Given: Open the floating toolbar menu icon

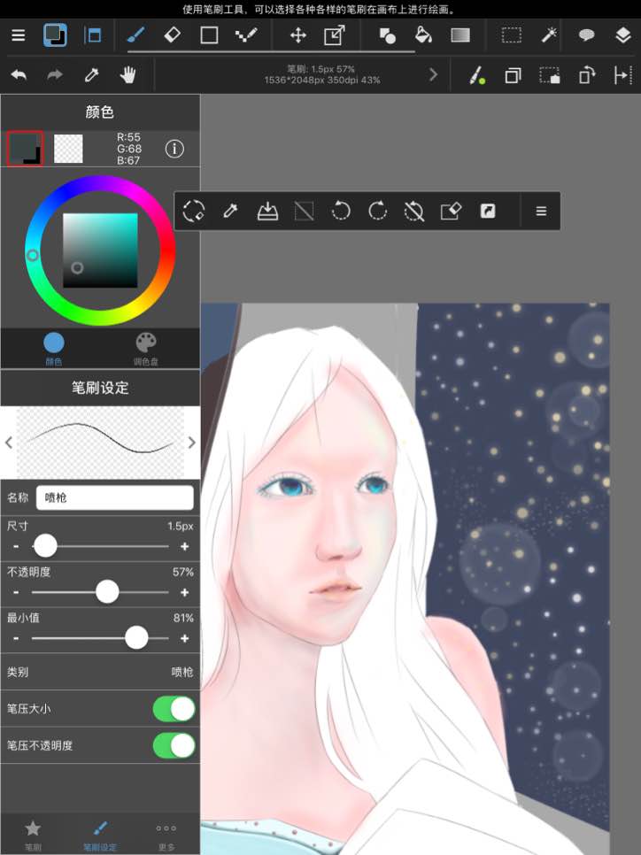Looking at the screenshot, I should (x=541, y=211).
